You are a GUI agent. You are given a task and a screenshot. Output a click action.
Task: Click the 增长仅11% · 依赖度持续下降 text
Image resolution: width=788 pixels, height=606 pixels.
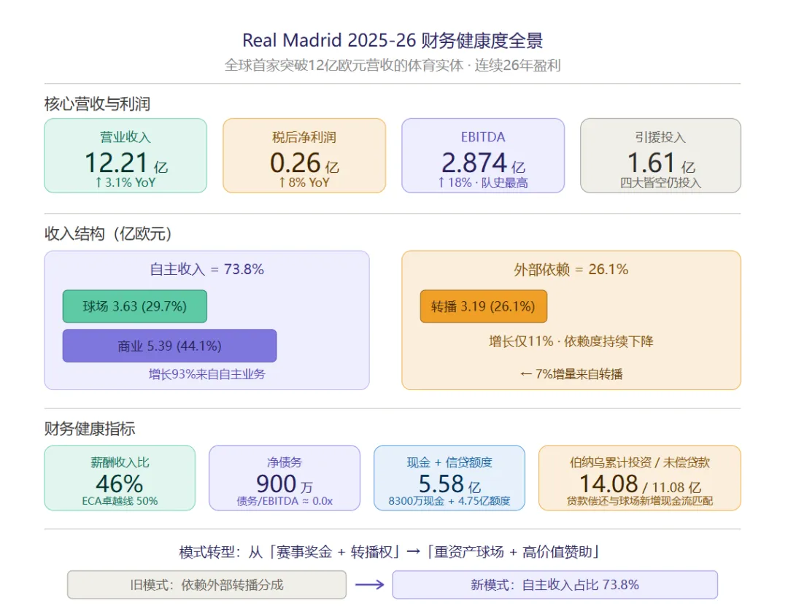[571, 342]
